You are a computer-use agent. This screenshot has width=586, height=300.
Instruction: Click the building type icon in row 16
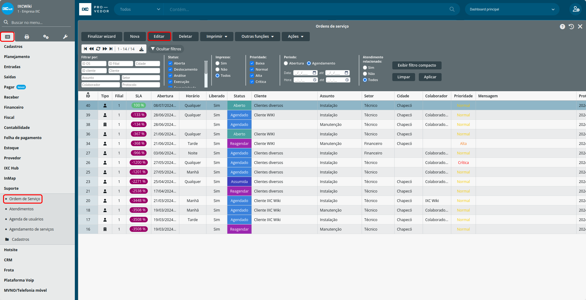[105, 229]
